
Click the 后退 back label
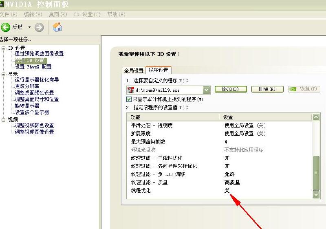[17, 27]
